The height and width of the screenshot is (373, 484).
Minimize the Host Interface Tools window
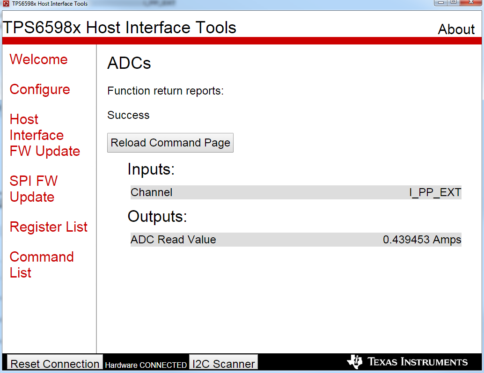click(x=441, y=2)
